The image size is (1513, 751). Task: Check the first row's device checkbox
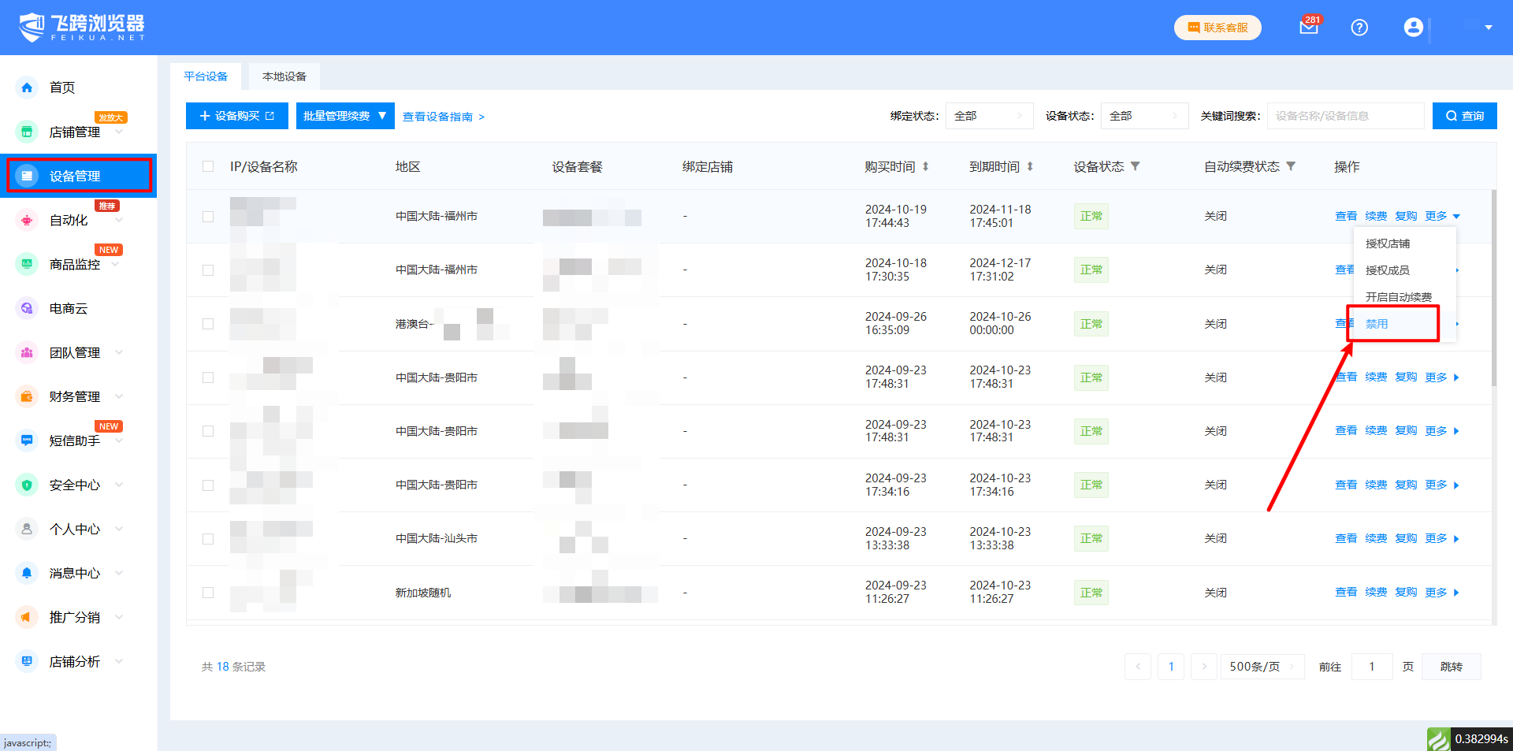point(208,217)
